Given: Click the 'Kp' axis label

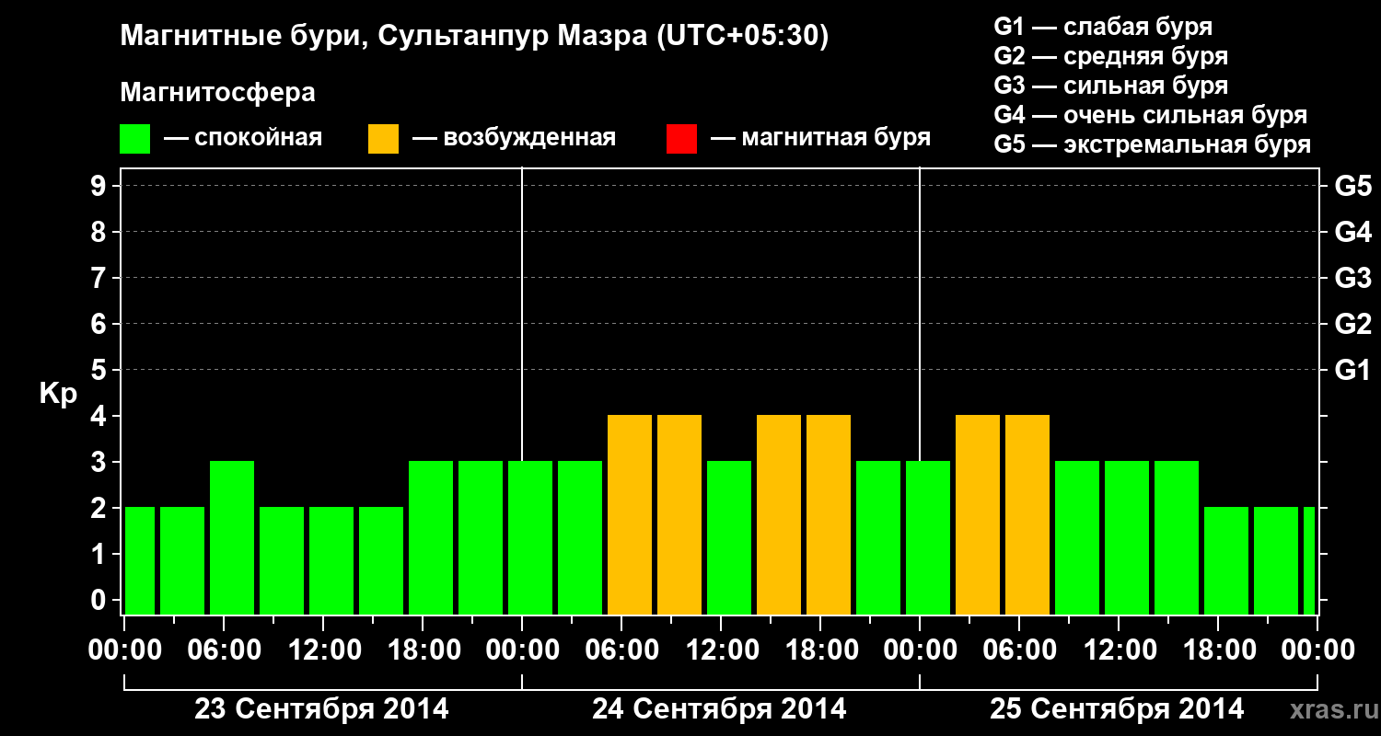Looking at the screenshot, I should [x=58, y=395].
